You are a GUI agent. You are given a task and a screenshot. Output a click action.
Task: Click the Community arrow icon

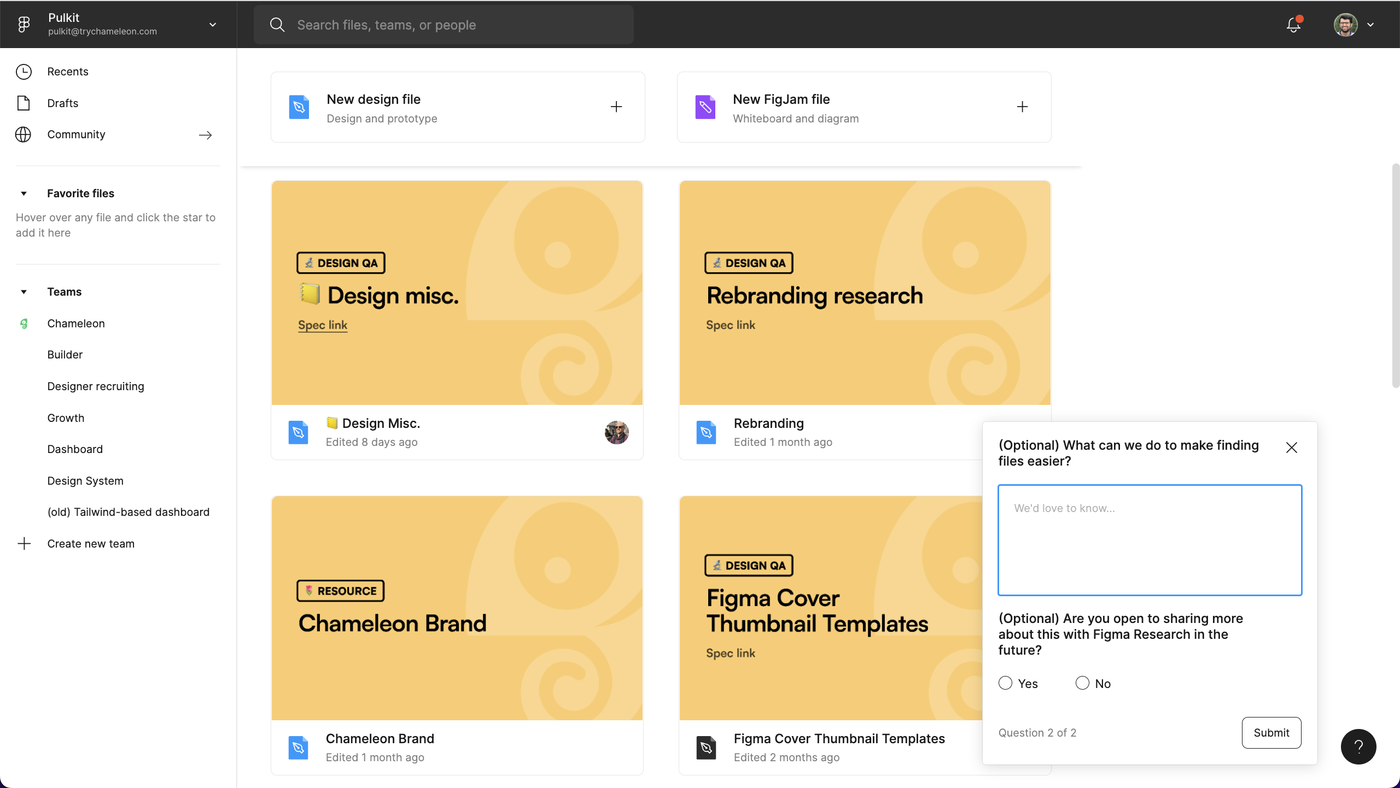pyautogui.click(x=205, y=135)
